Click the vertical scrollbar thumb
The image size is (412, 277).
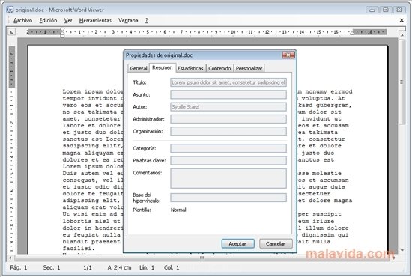pyautogui.click(x=402, y=82)
